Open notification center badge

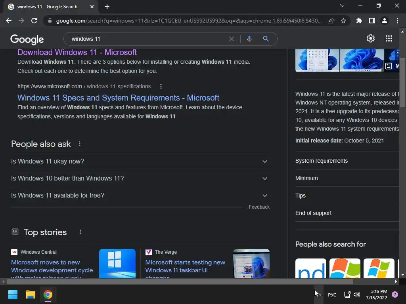[395, 294]
